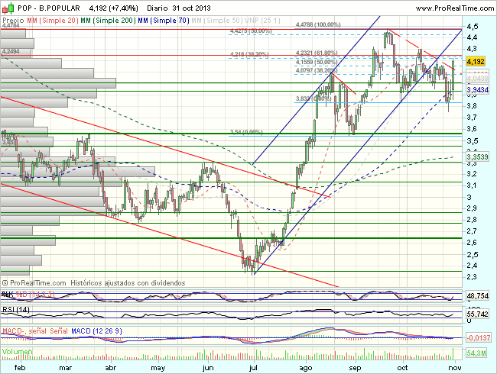Click the Diario 31 oct 2013 date label

point(179,8)
